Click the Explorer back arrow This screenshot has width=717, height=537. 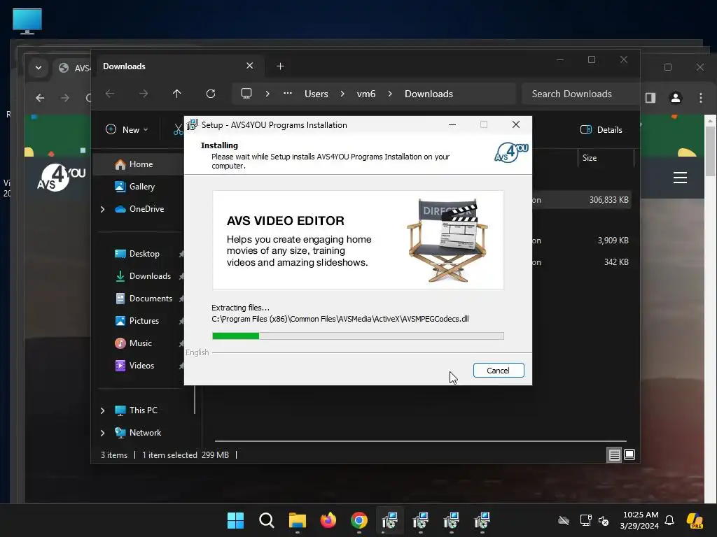[x=110, y=94]
